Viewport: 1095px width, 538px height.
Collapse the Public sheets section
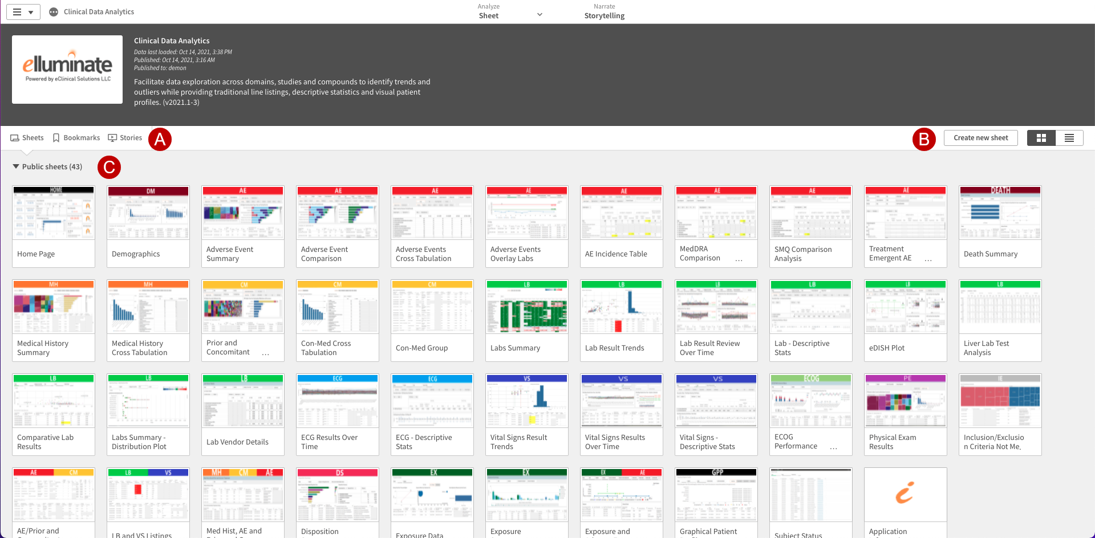16,166
